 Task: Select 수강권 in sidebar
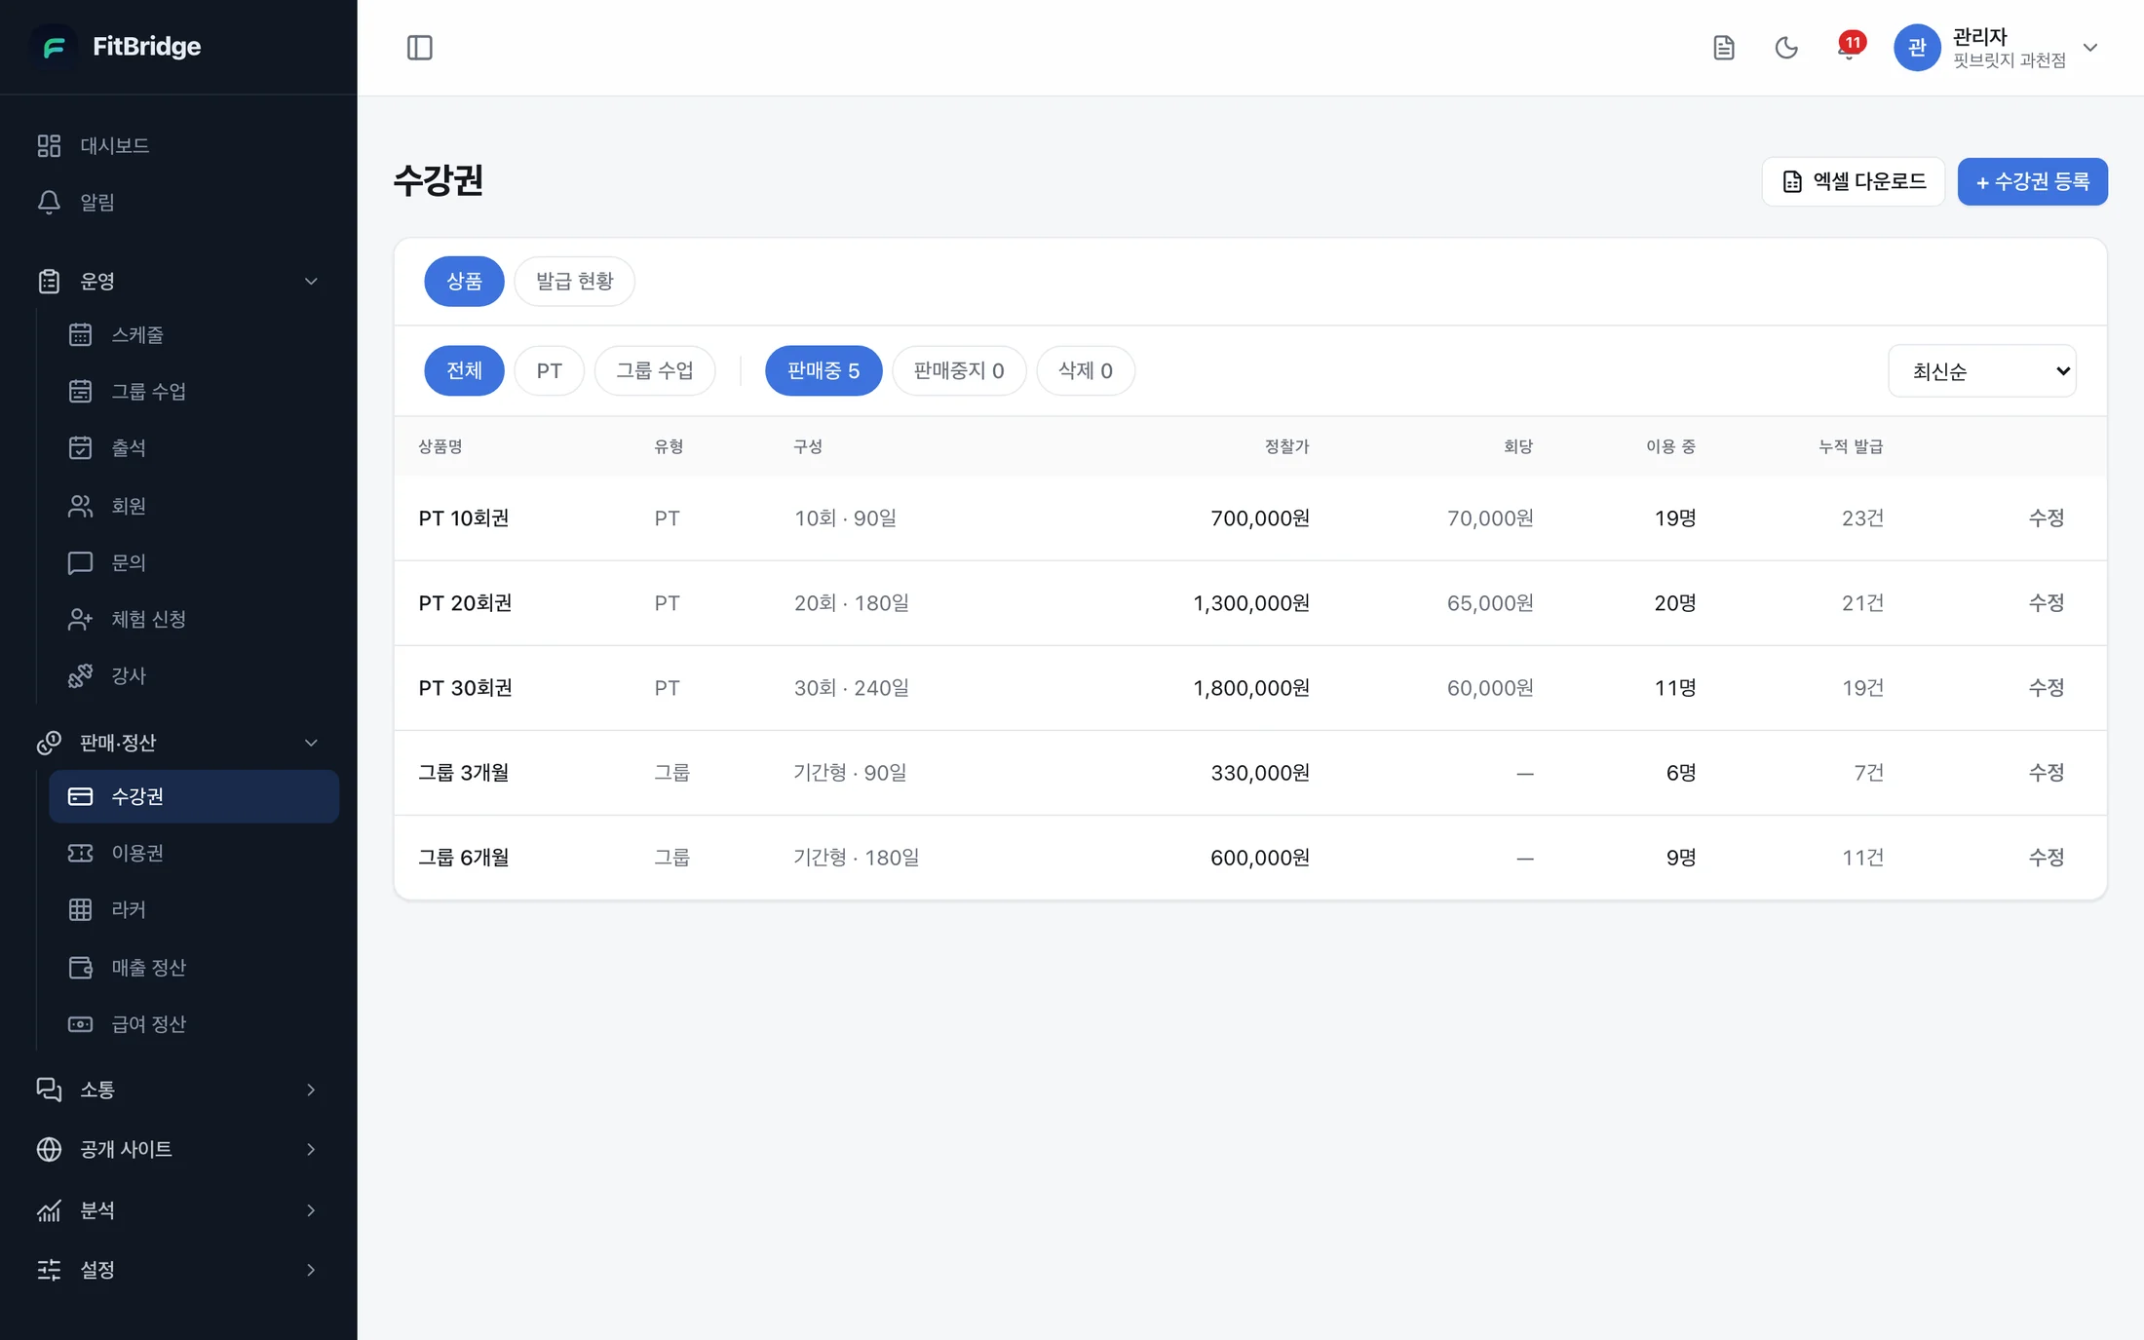click(x=194, y=796)
